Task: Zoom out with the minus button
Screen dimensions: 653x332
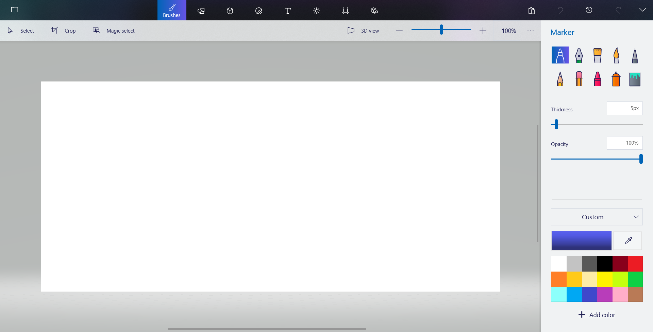Action: point(399,31)
